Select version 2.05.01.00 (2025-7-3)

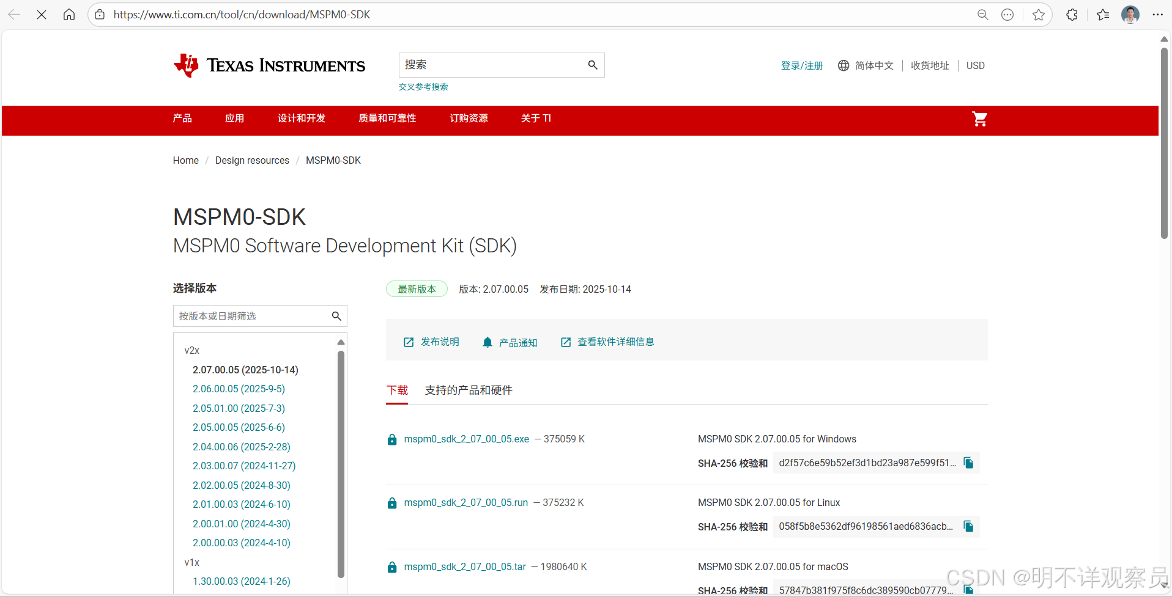click(x=239, y=408)
